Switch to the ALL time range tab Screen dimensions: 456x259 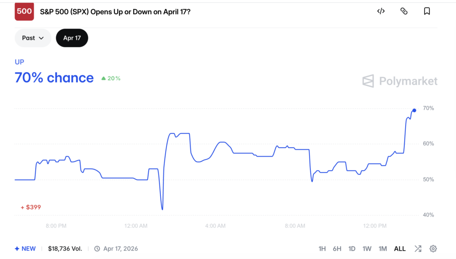coord(399,248)
